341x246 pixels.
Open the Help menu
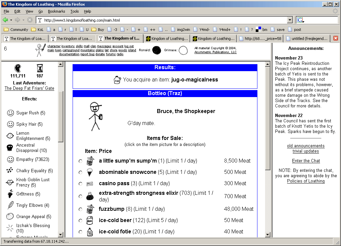click(x=88, y=11)
